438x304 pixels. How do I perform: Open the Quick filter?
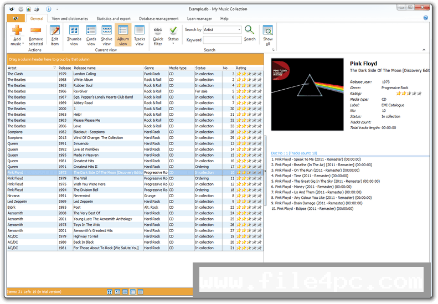[x=158, y=35]
